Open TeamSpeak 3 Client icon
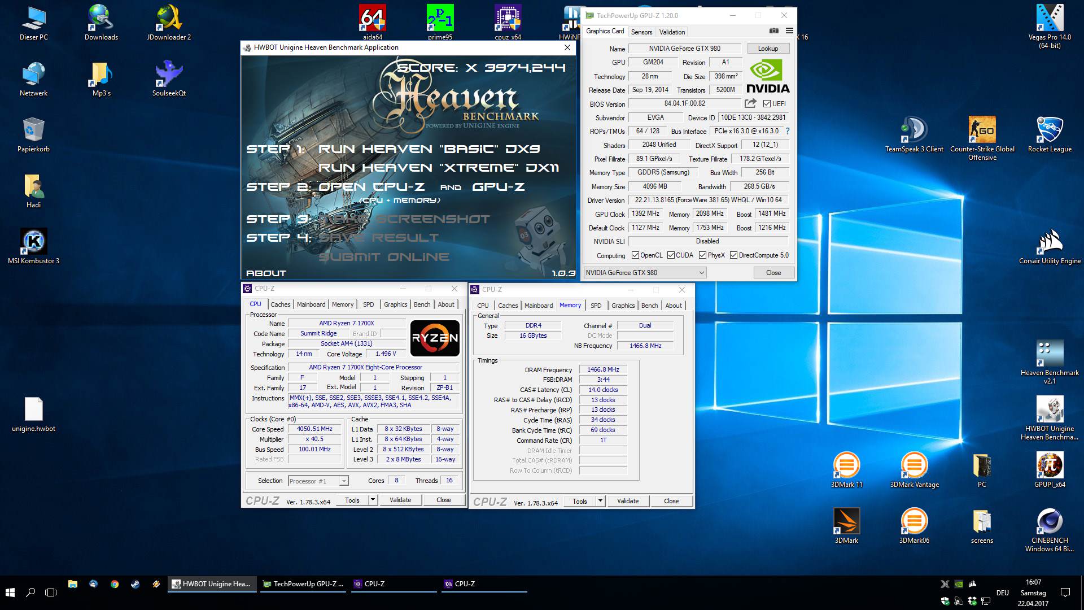This screenshot has height=610, width=1084. [914, 134]
